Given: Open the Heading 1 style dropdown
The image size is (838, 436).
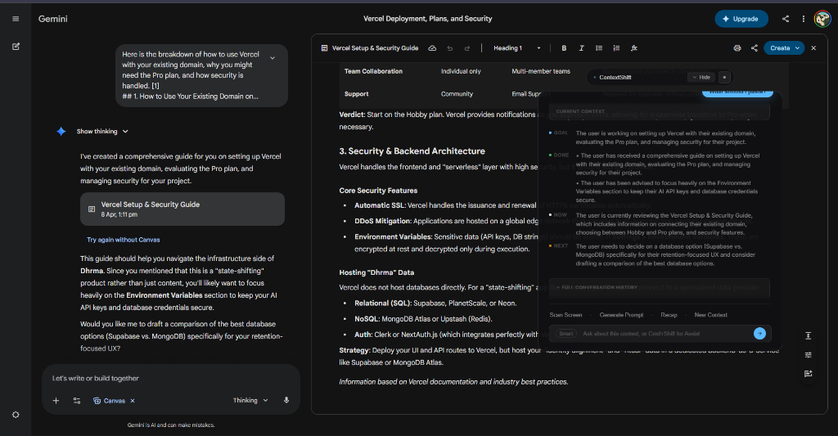Looking at the screenshot, I should point(517,48).
